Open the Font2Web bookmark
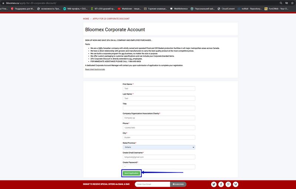This screenshot has width=296, height=189. tap(276, 8)
